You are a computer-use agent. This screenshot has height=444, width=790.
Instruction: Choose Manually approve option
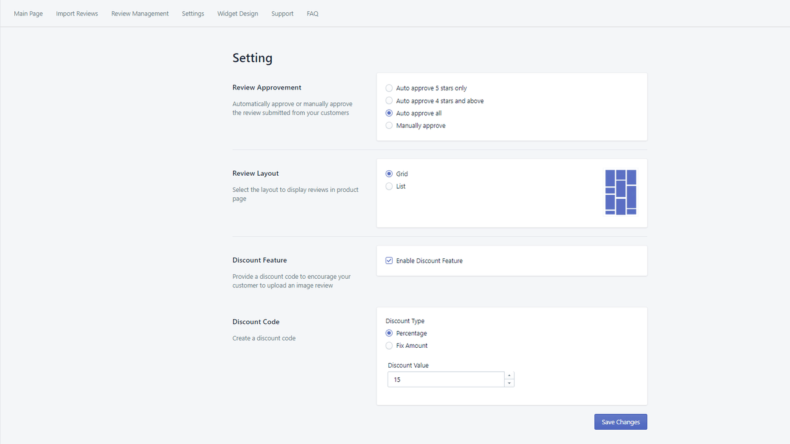[x=389, y=125]
